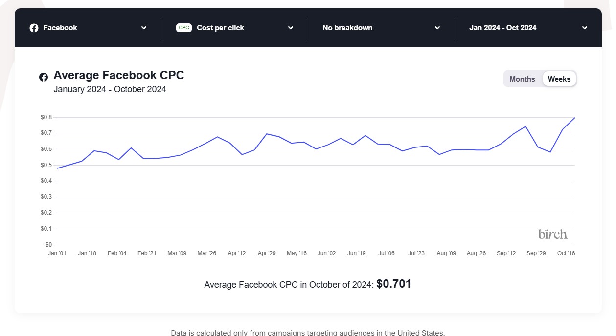The height and width of the screenshot is (336, 616).
Task: Click the Facebook logo icon in the dropdown bar
Action: coord(34,28)
